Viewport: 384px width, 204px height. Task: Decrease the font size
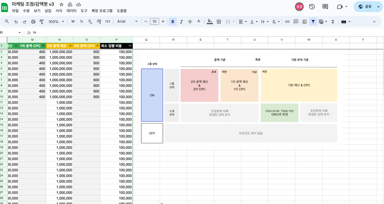coord(146,21)
